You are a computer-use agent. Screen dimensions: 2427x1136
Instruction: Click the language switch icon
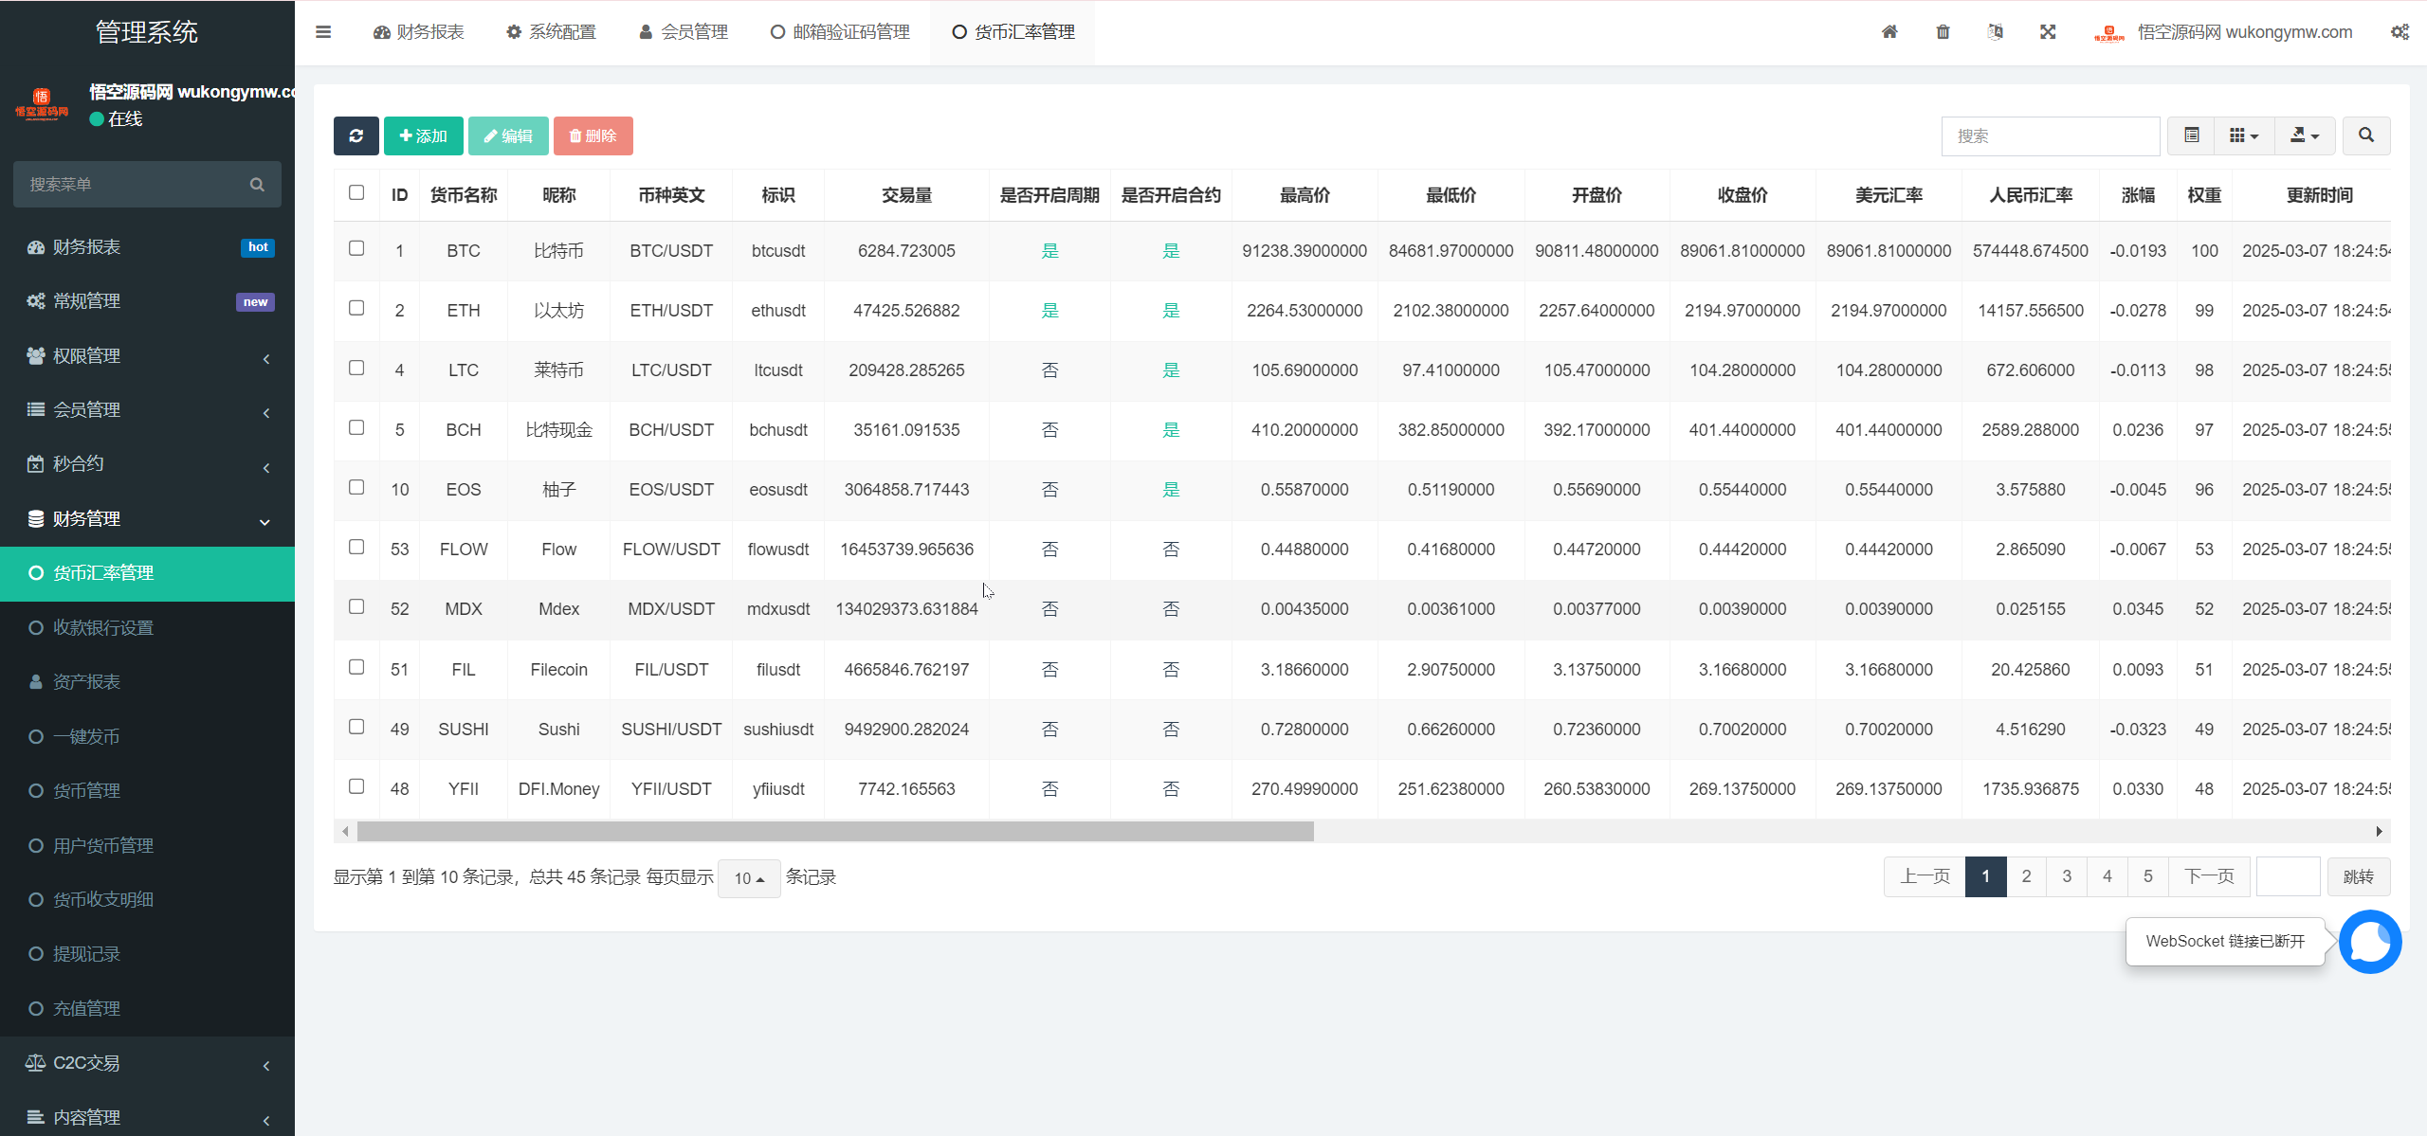(1995, 32)
